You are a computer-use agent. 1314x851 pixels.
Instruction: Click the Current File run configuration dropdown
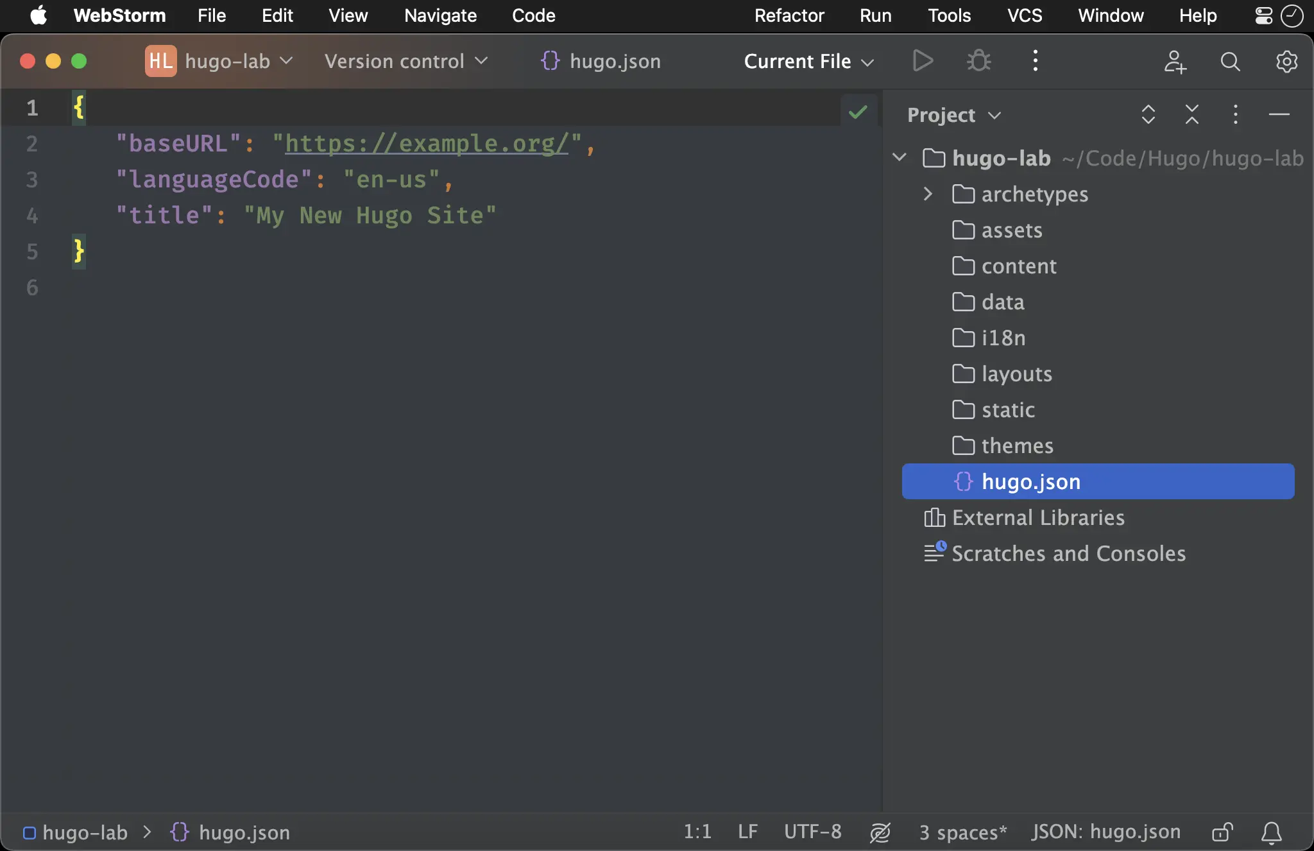coord(808,60)
